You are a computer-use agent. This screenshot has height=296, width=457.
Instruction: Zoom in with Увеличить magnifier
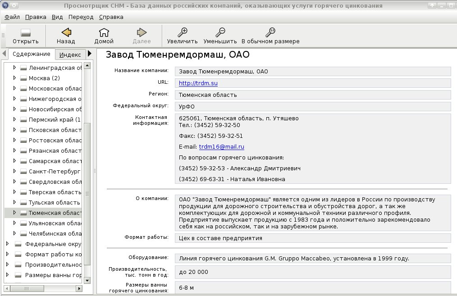[x=183, y=32]
